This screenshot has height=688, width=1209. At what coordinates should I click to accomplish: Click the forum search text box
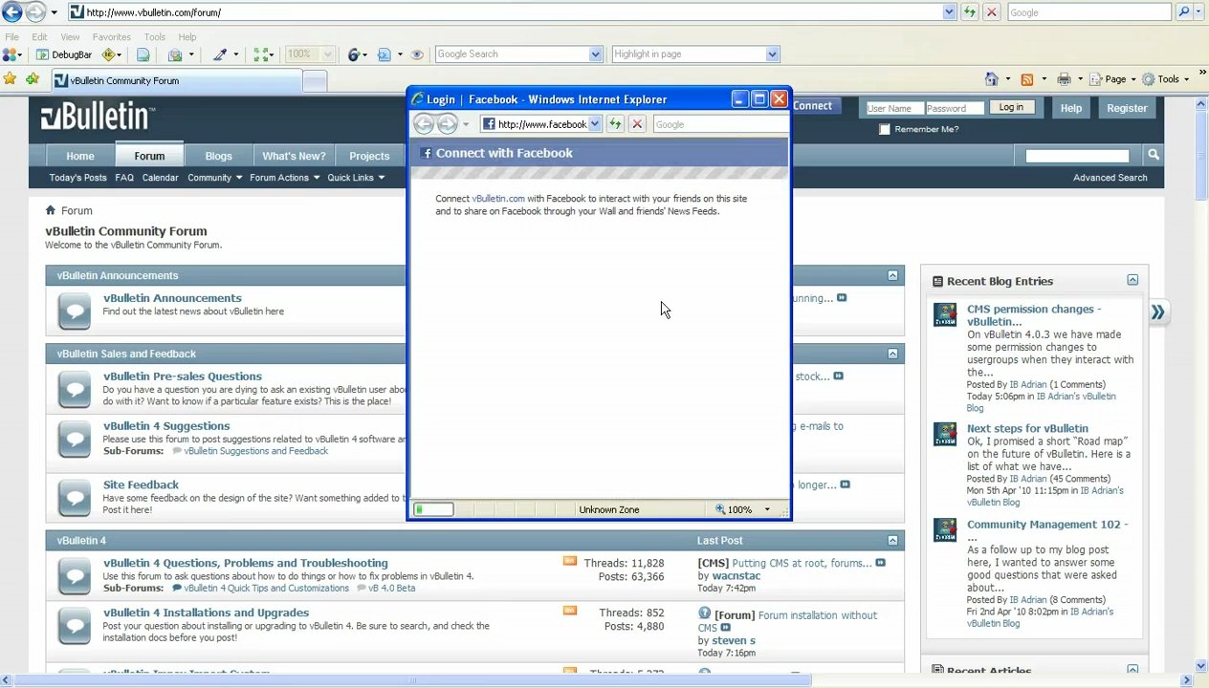[x=1077, y=155]
